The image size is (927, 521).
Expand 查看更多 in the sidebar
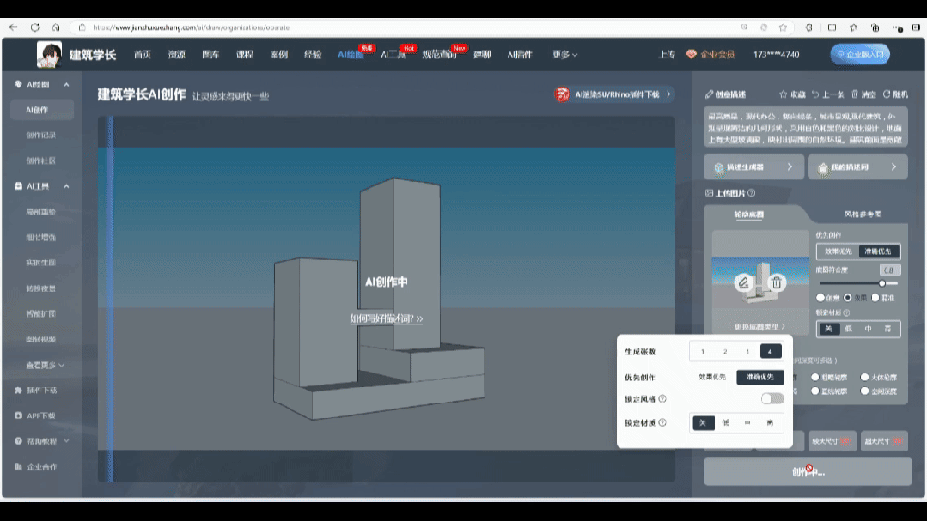point(45,365)
